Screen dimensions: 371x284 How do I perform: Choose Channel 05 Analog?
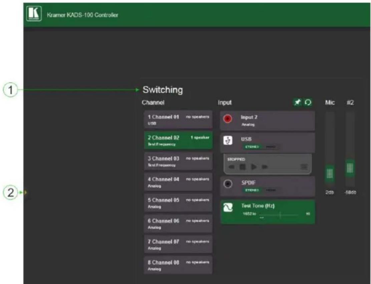(x=178, y=203)
